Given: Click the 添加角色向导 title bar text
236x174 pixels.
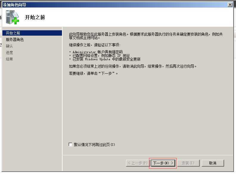Looking at the screenshot, I should [x=14, y=5].
